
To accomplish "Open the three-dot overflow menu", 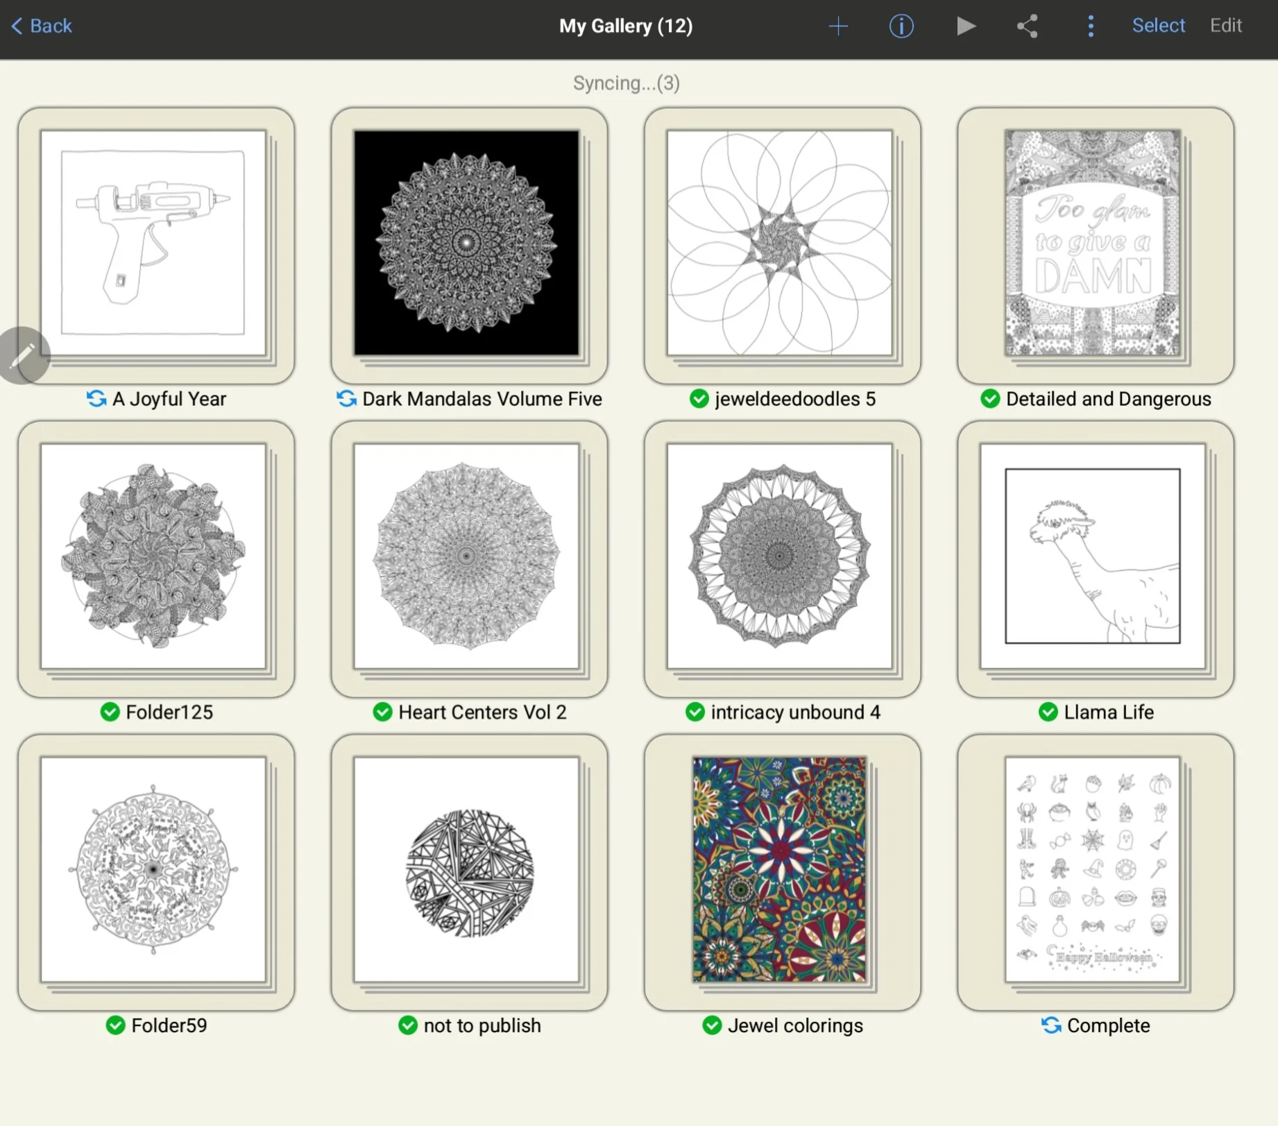I will [1091, 26].
